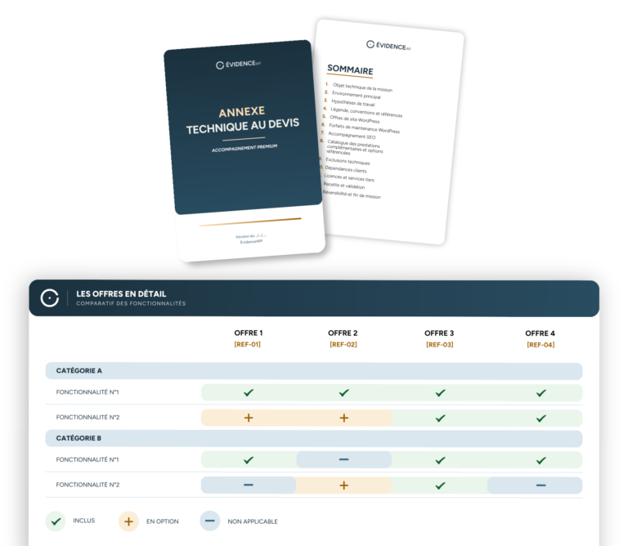The width and height of the screenshot is (628, 546).
Task: Select the Catégorie B section header
Action: (314, 438)
